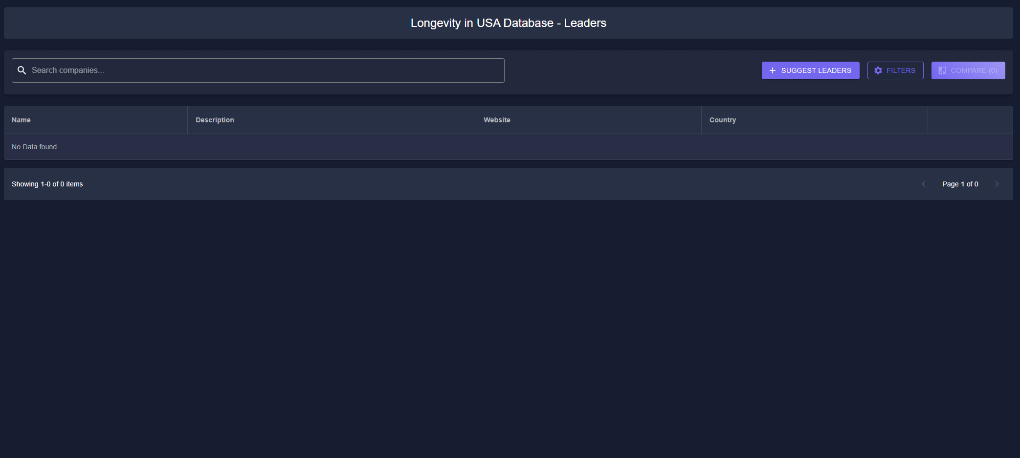The image size is (1020, 458).
Task: Click the Page 1 of 0 indicator
Action: 960,184
